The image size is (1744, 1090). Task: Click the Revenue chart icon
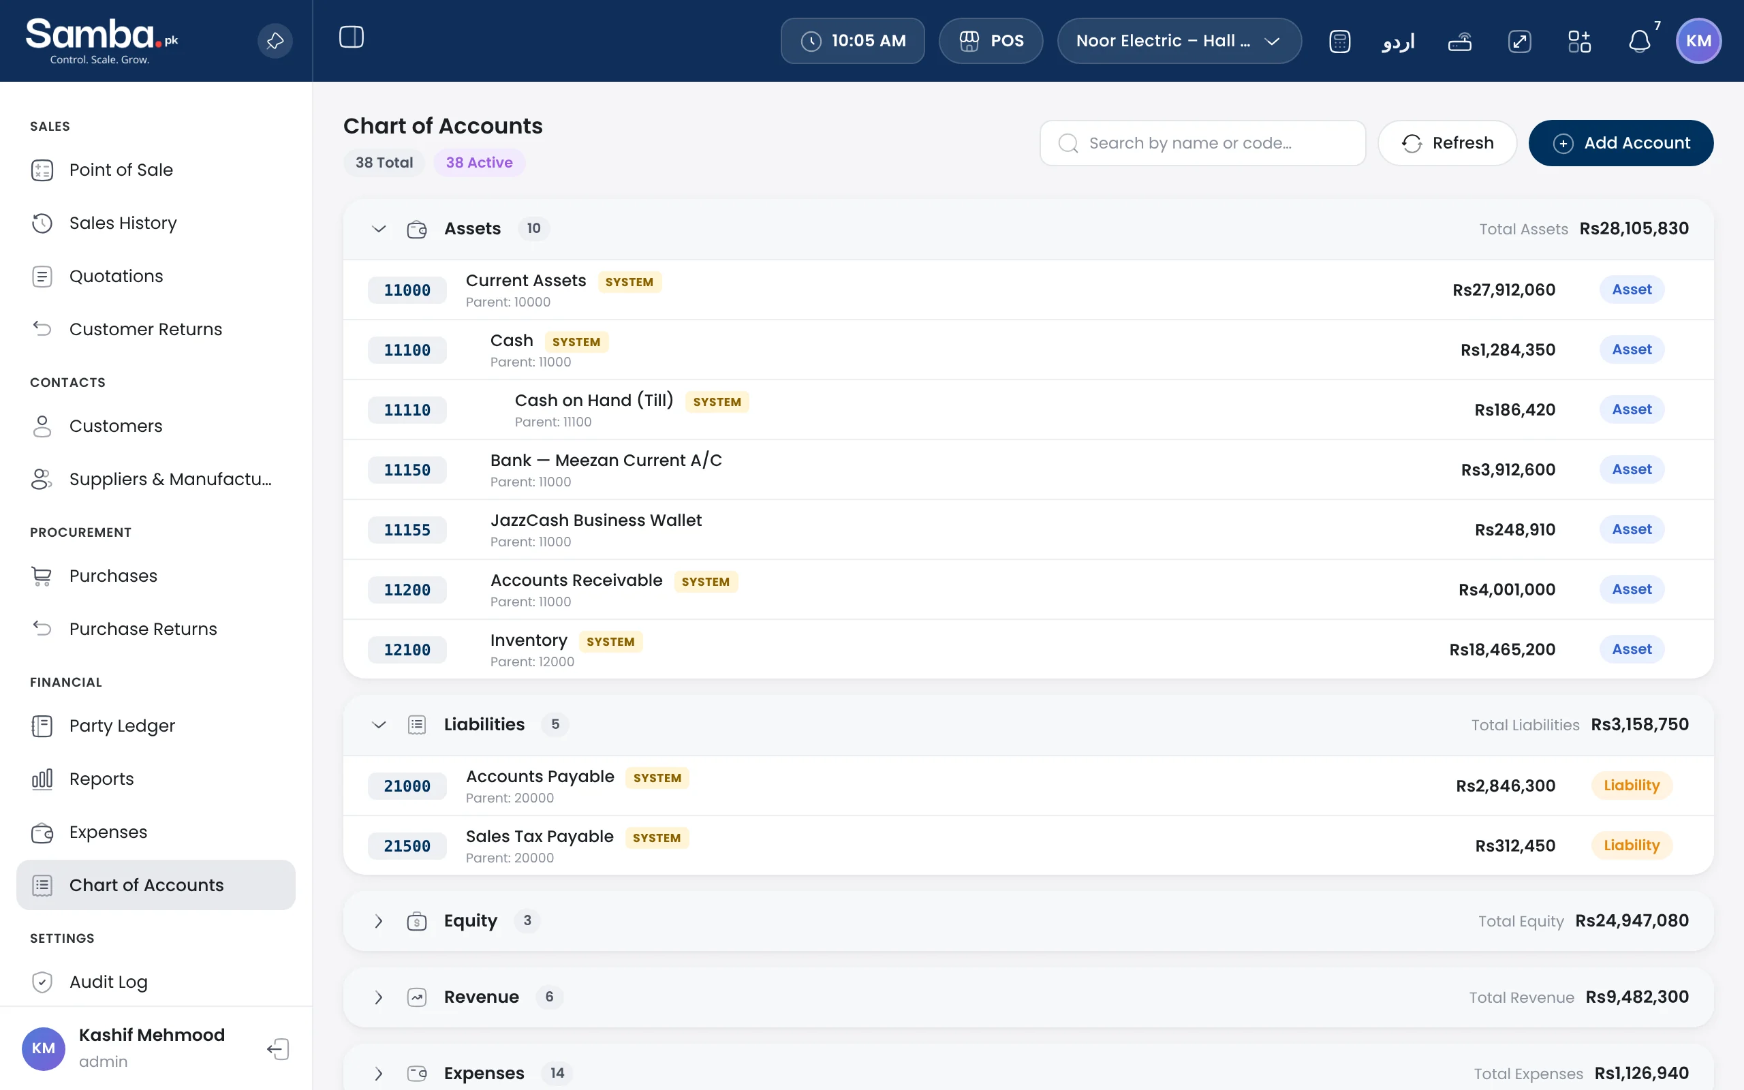point(416,998)
